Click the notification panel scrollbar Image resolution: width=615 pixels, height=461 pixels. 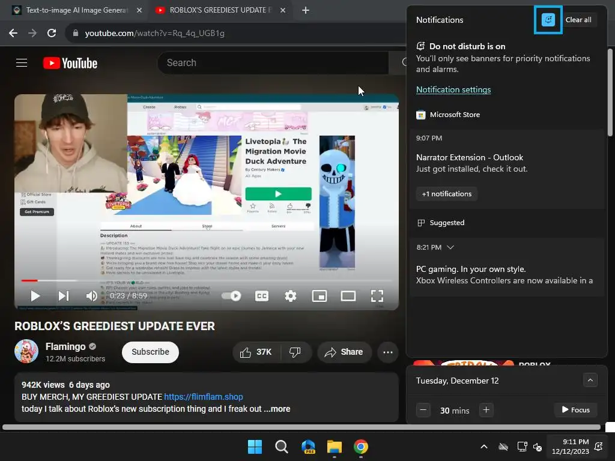coord(610,92)
